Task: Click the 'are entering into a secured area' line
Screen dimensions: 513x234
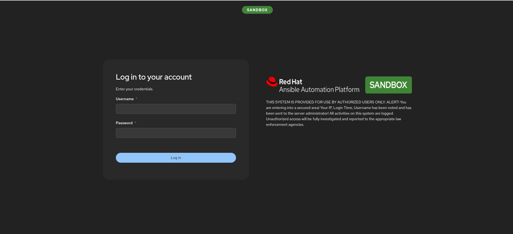Action: pos(339,108)
